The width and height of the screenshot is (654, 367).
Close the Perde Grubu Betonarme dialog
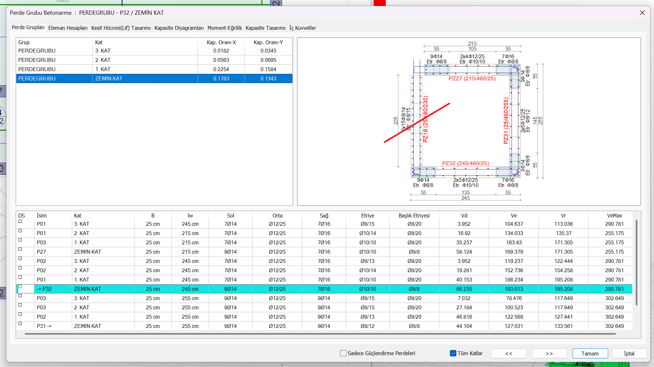tap(642, 13)
